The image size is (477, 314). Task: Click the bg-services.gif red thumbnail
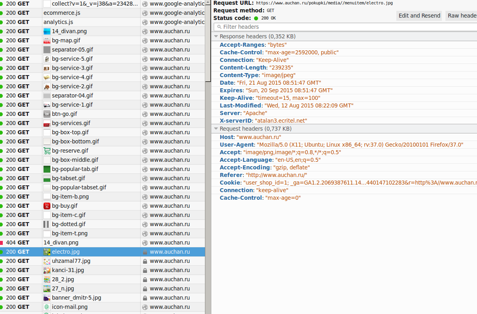[47, 123]
